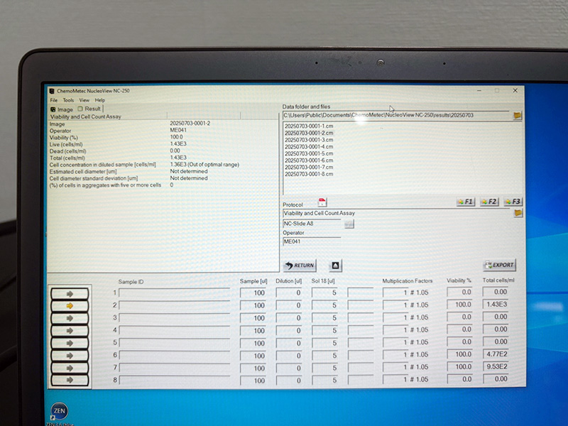Click the RETURN button
This screenshot has height=426, width=568.
click(x=299, y=266)
